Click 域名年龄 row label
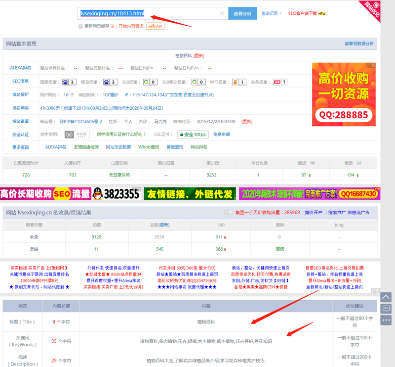The width and height of the screenshot is (395, 367). (20, 108)
